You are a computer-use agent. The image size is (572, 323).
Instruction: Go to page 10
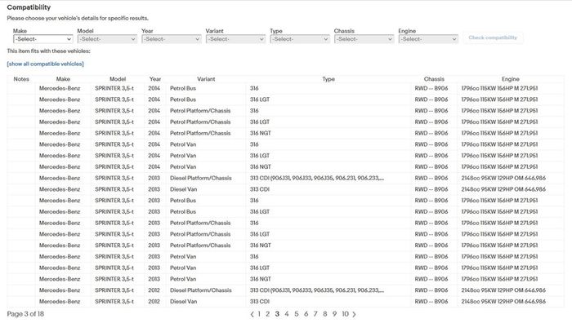tap(345, 314)
